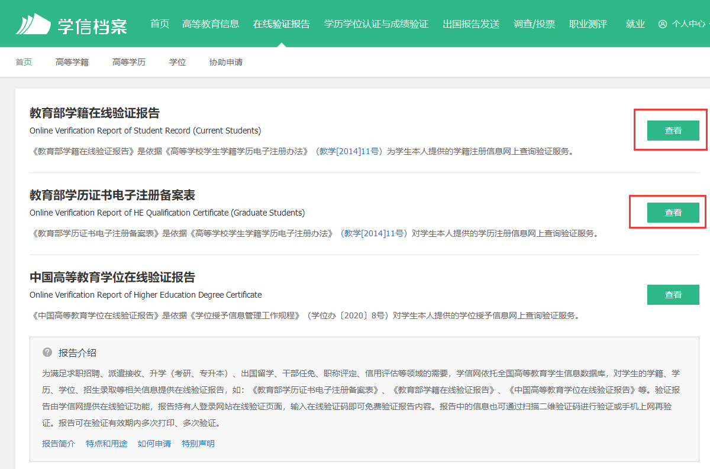Click the 学信档案 logo
The width and height of the screenshot is (710, 469).
[71, 24]
